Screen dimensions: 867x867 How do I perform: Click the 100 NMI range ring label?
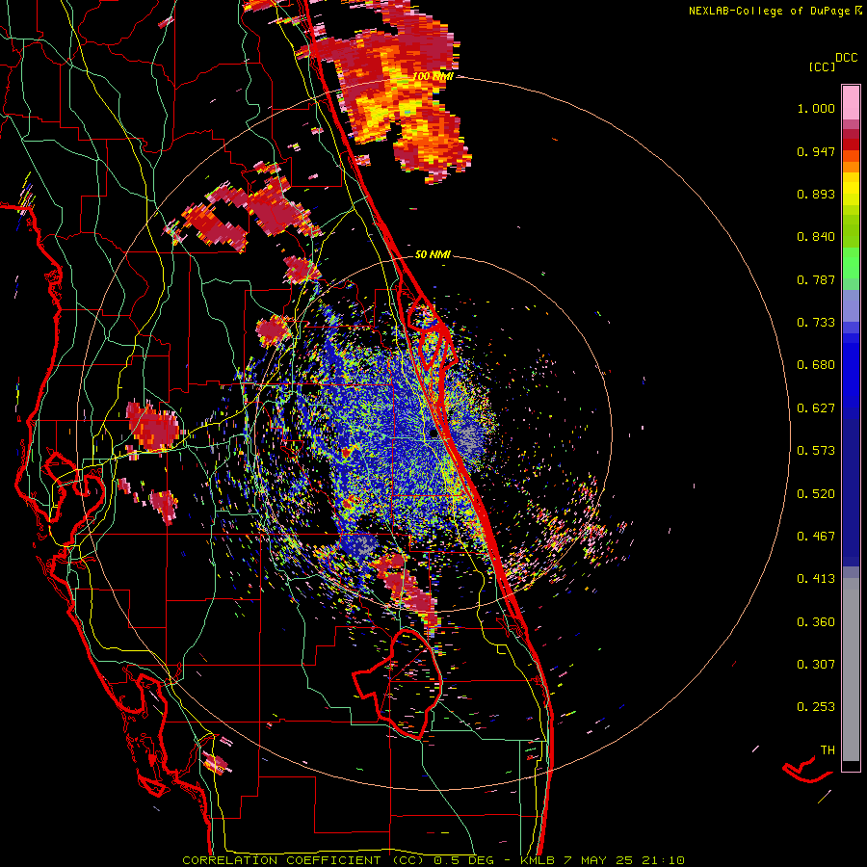(x=433, y=76)
